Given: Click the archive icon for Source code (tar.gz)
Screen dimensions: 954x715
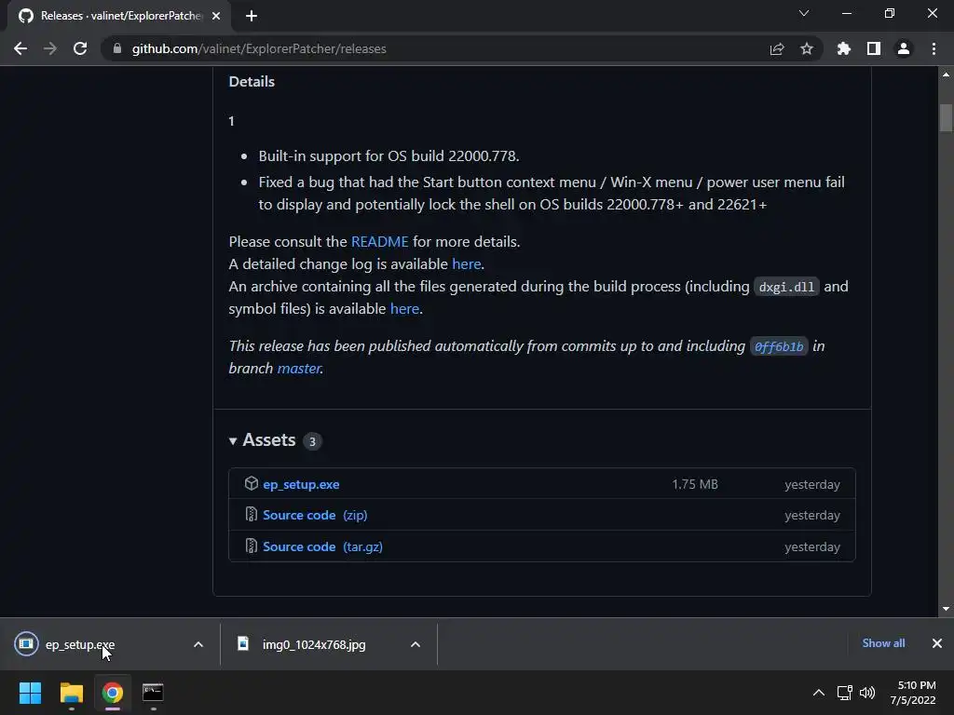Looking at the screenshot, I should [252, 546].
